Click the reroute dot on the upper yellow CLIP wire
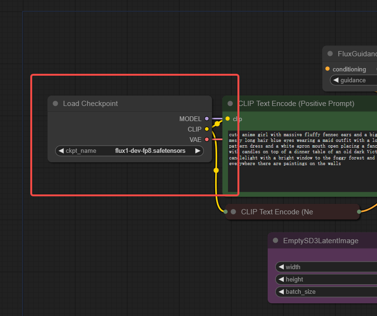This screenshot has height=316, width=377. 217,123
